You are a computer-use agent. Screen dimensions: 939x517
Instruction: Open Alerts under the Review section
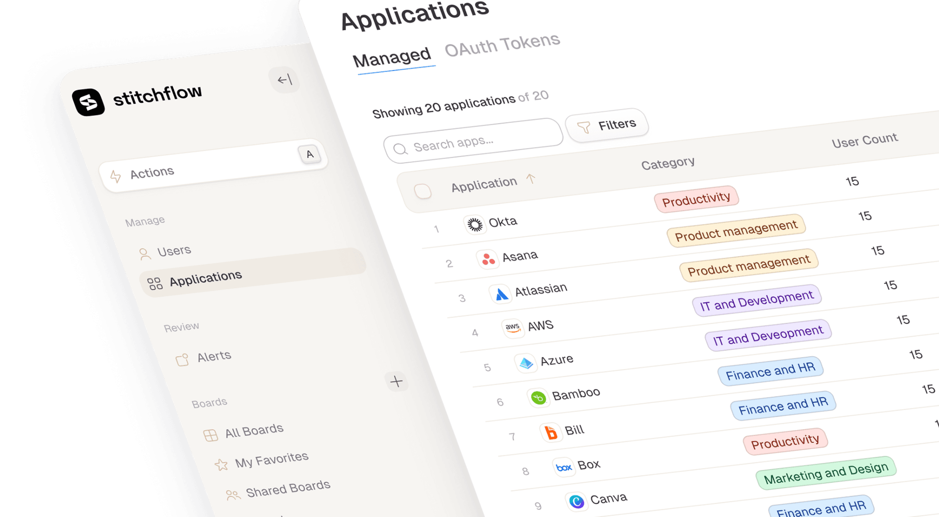point(214,355)
